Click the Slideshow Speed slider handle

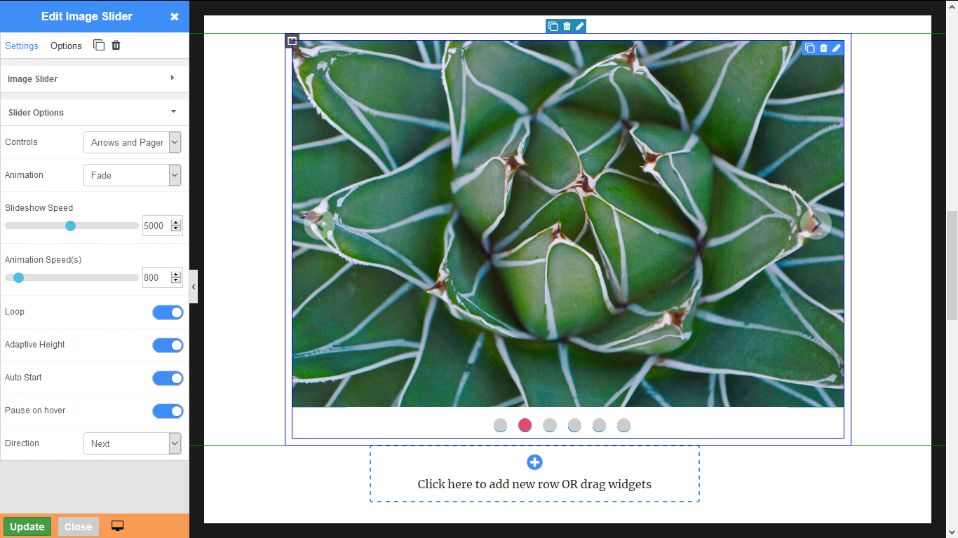pyautogui.click(x=70, y=226)
